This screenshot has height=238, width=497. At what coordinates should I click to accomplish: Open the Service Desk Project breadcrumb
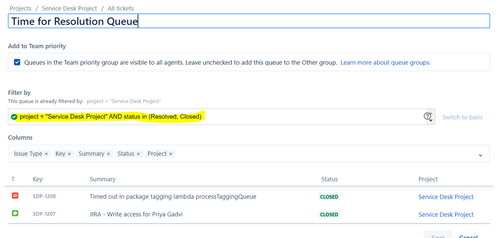pyautogui.click(x=69, y=8)
